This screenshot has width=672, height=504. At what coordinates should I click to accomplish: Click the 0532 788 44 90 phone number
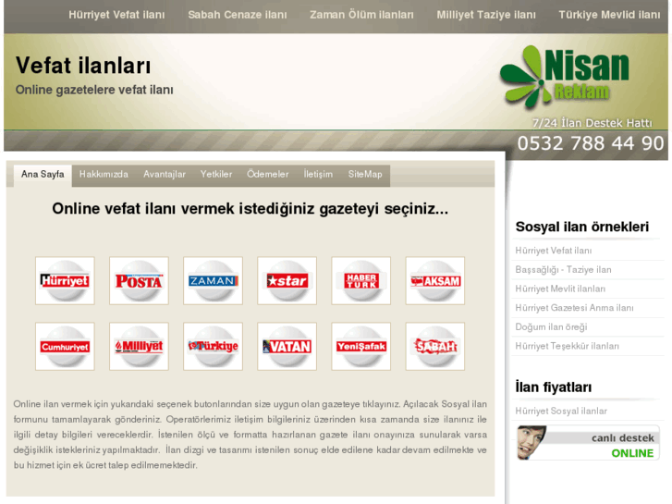(x=591, y=143)
